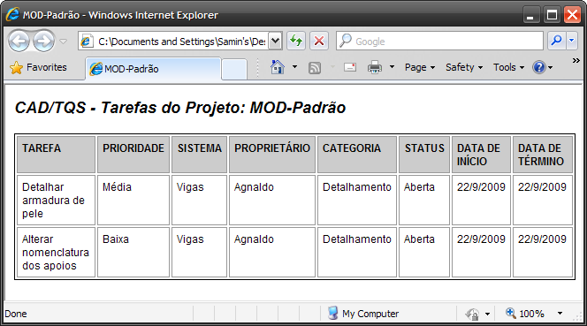This screenshot has width=587, height=326.
Task: Open the Favorites star button
Action: [x=38, y=67]
